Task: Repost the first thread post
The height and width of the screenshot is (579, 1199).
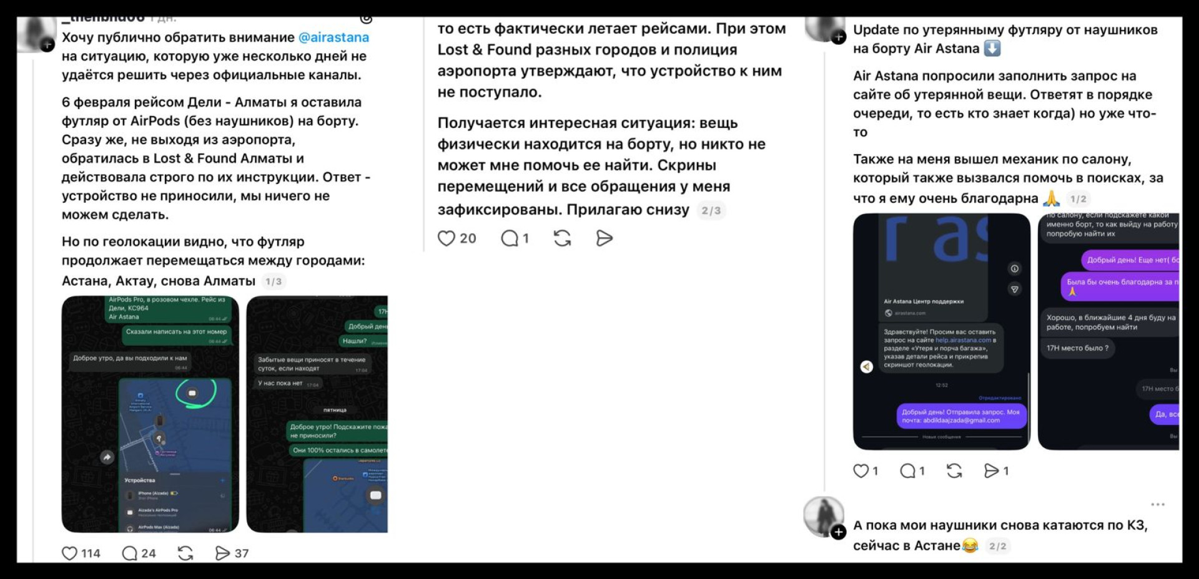Action: [x=185, y=553]
